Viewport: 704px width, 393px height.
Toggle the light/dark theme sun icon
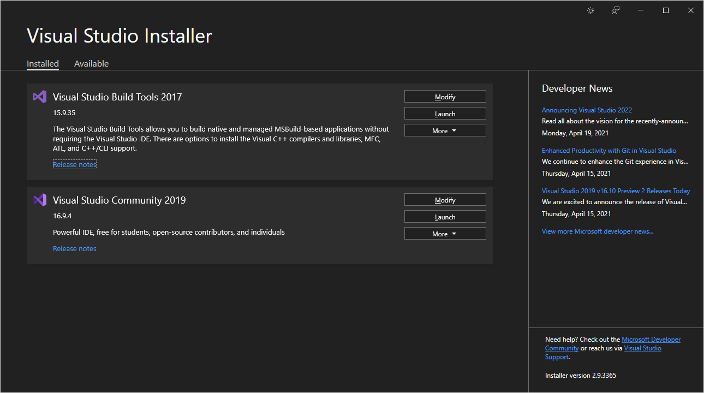590,10
